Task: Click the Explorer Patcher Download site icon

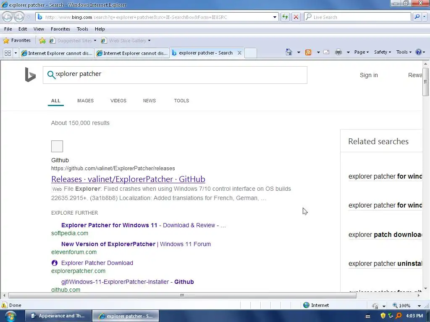Action: 55,263
